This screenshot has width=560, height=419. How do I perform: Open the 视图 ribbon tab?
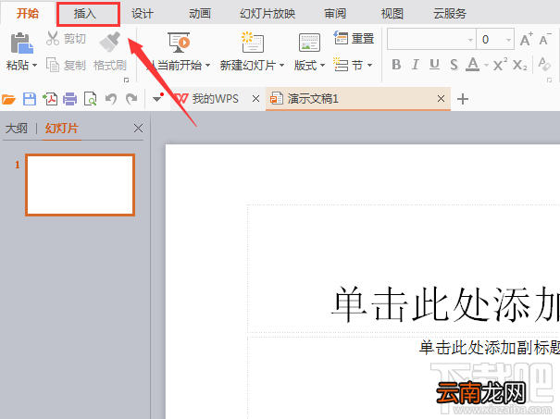[x=392, y=14]
